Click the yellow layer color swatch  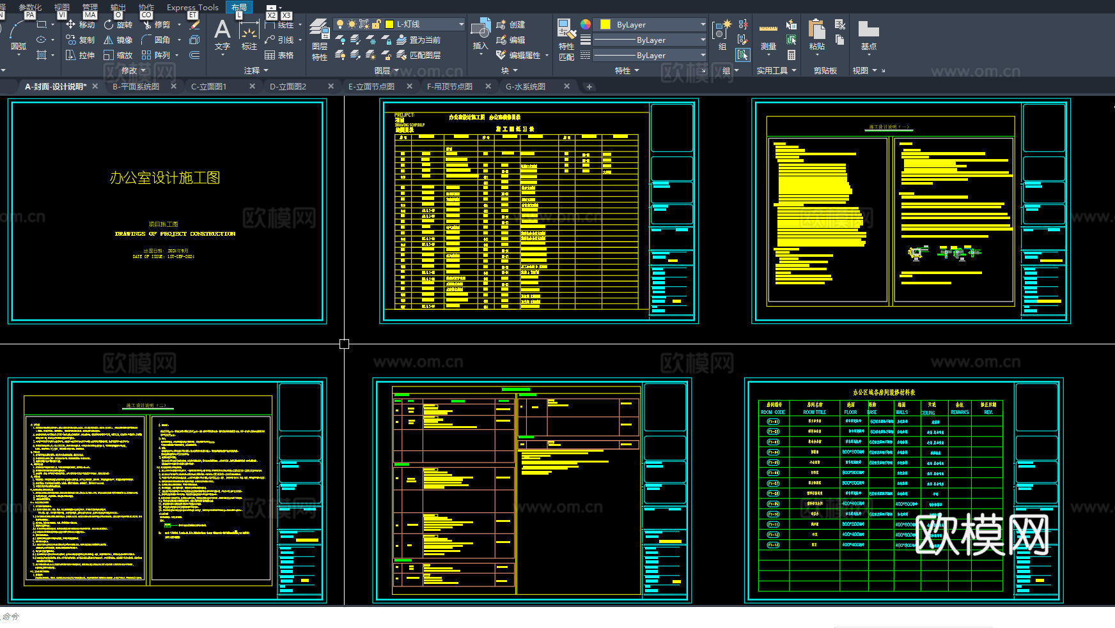(389, 24)
